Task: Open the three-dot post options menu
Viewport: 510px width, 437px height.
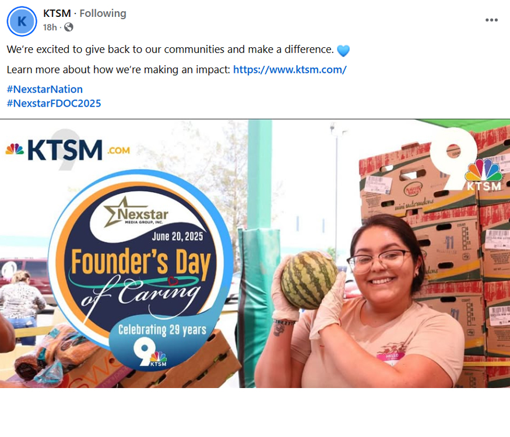Action: pos(491,20)
